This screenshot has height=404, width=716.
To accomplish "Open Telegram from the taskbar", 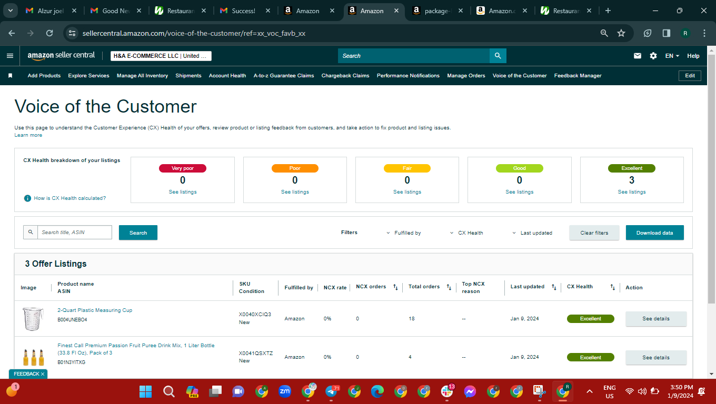I will coord(331,391).
